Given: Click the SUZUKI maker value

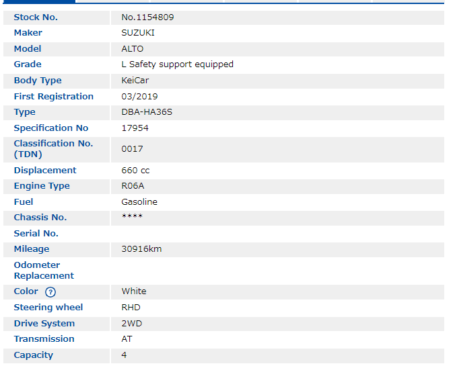Looking at the screenshot, I should pyautogui.click(x=137, y=33).
